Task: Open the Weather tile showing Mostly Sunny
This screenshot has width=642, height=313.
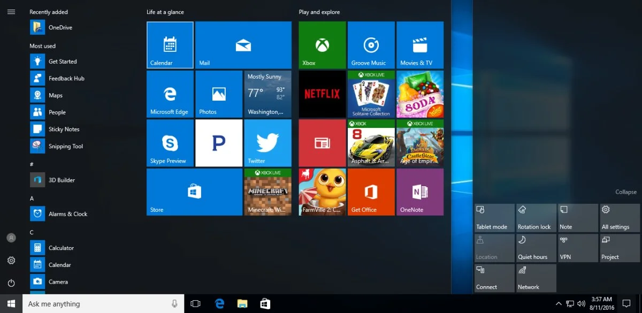Action: click(268, 94)
